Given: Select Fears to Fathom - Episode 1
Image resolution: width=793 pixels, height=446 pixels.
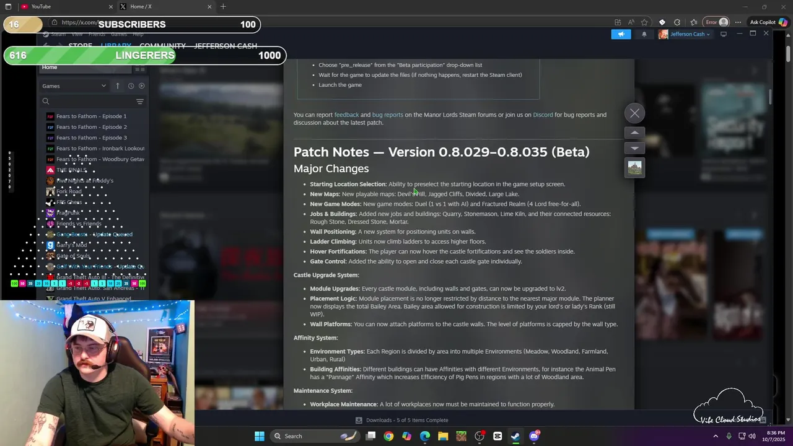Looking at the screenshot, I should click(x=91, y=116).
